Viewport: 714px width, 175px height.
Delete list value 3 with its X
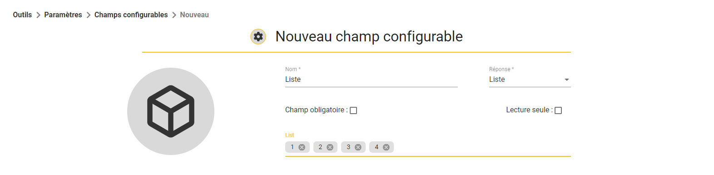click(358, 147)
